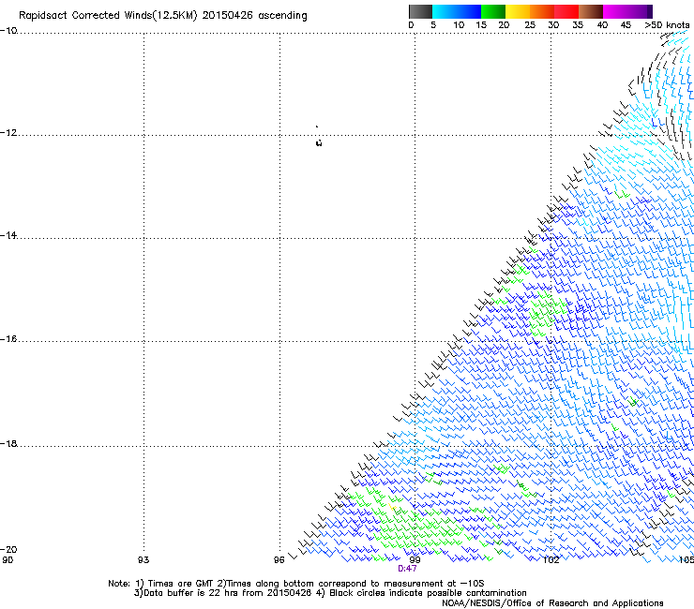This screenshot has width=694, height=609.
Task: Click the -10 latitude axis label
Action: pyautogui.click(x=8, y=31)
